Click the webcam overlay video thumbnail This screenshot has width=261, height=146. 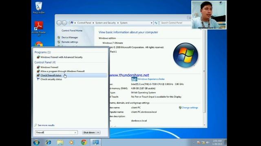click(x=209, y=15)
